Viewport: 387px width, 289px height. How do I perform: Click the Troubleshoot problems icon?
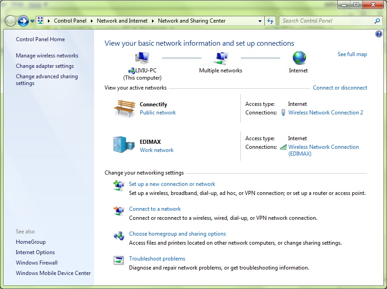pos(119,260)
